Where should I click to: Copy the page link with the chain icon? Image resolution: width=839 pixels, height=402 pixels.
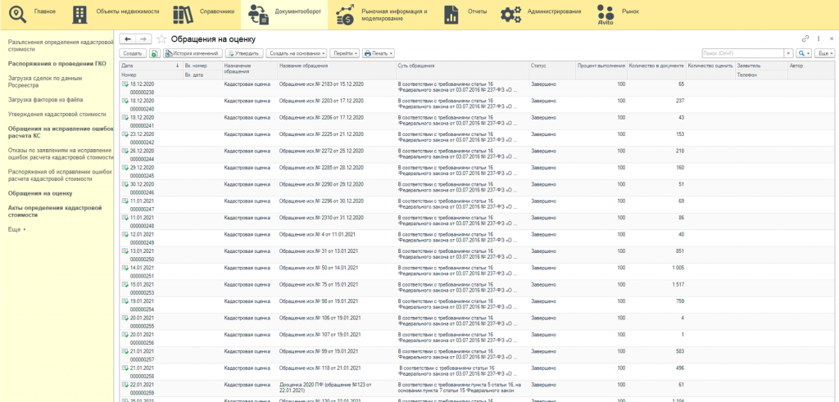tap(805, 38)
